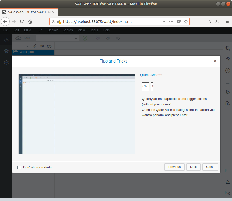Open the Settings gear in the left sidebar
The height and width of the screenshot is (201, 232).
(6, 63)
